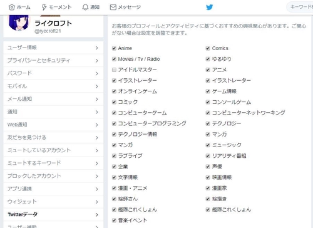Select 友だちを見つける in the sidebar
Viewport: 313px width, 228px height.
point(53,138)
